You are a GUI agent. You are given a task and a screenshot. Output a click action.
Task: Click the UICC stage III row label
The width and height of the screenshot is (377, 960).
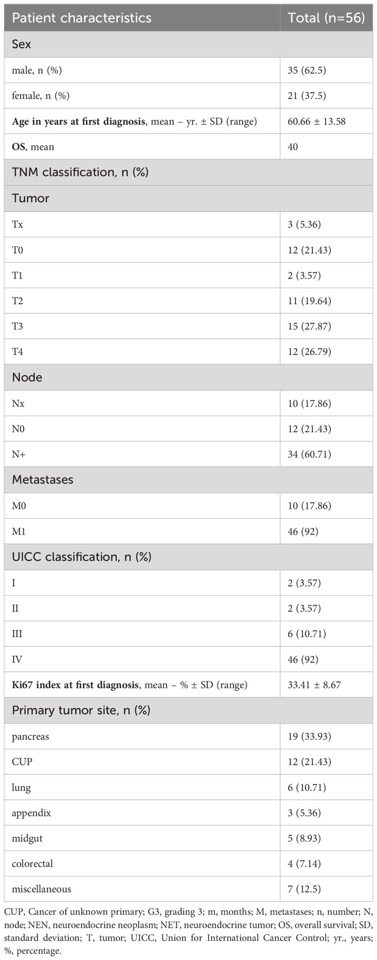17,633
